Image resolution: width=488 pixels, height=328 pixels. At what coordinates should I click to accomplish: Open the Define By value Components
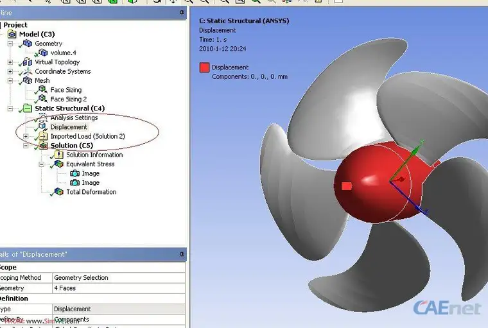119,320
